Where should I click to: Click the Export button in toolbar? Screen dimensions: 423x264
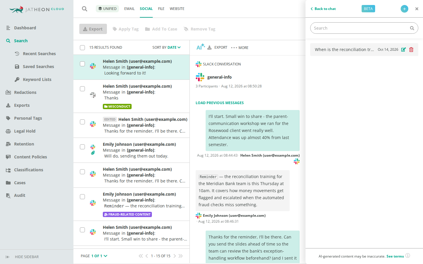pyautogui.click(x=93, y=29)
